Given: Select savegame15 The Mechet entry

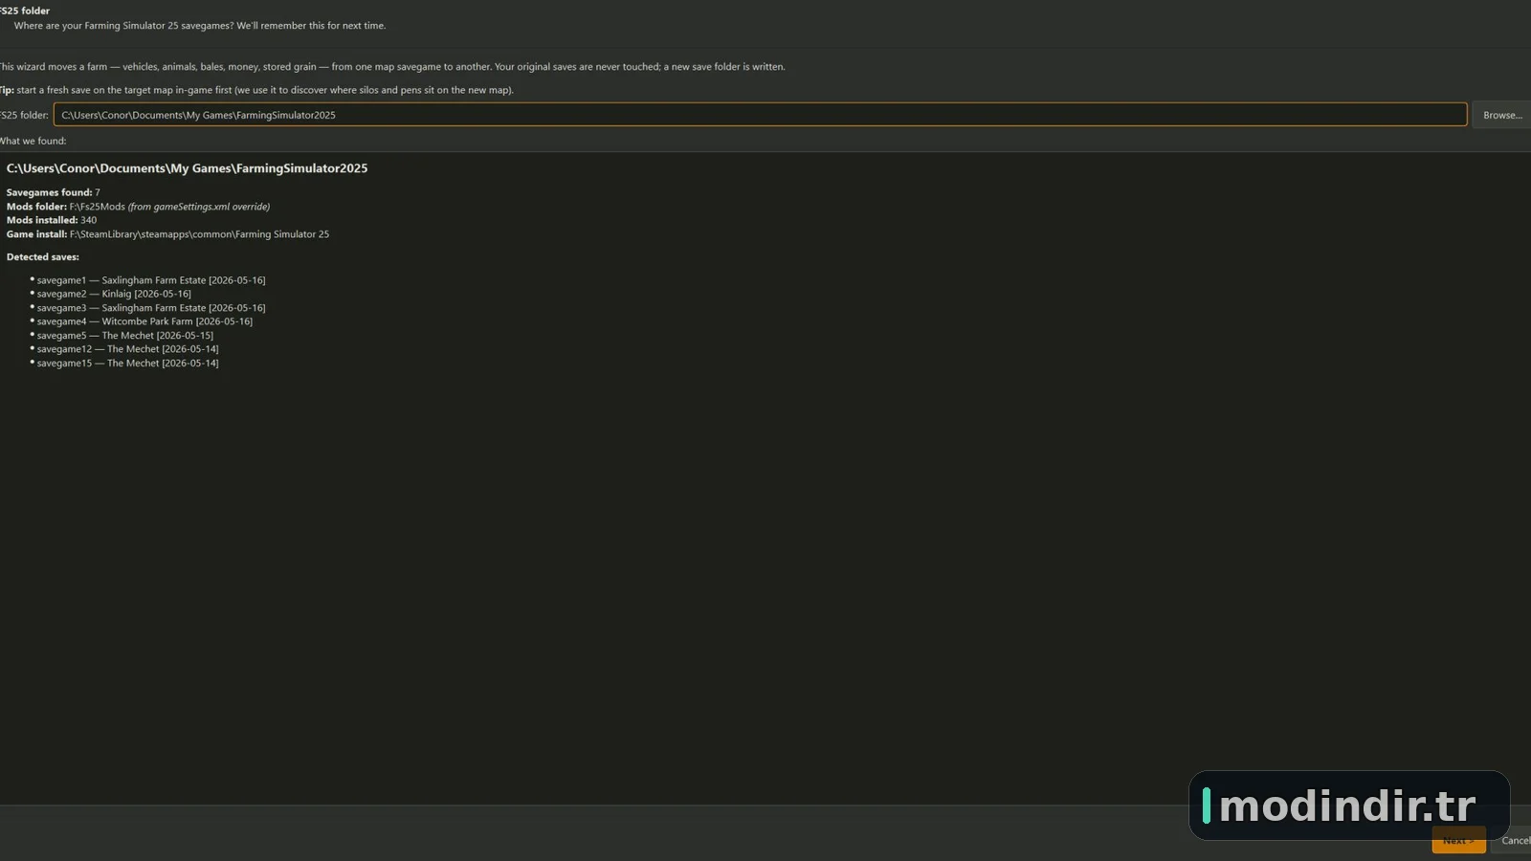Looking at the screenshot, I should [128, 364].
